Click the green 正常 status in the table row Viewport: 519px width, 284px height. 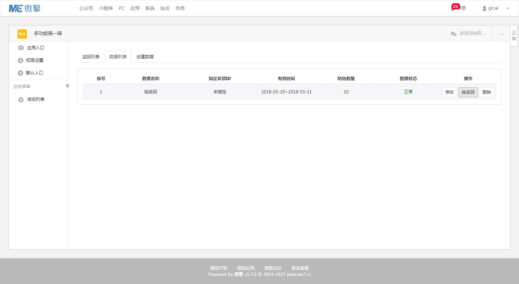[408, 92]
